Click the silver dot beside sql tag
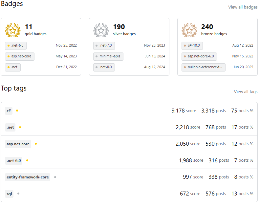This screenshot has height=205, width=260. pyautogui.click(x=18, y=194)
